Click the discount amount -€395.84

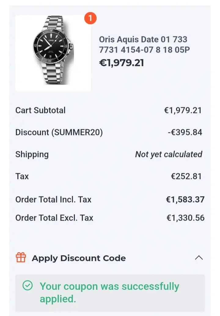point(185,132)
